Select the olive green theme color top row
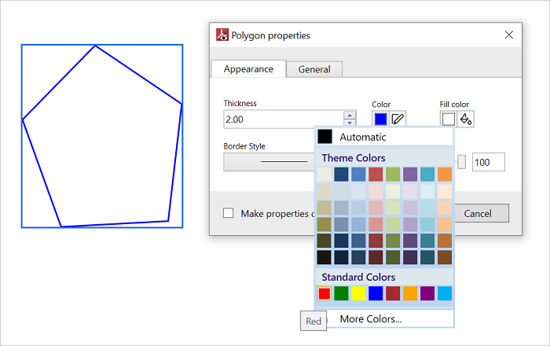This screenshot has width=550, height=346. click(393, 175)
